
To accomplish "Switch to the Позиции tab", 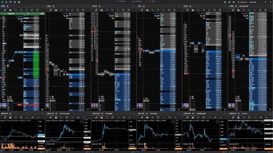I will coord(109,113).
